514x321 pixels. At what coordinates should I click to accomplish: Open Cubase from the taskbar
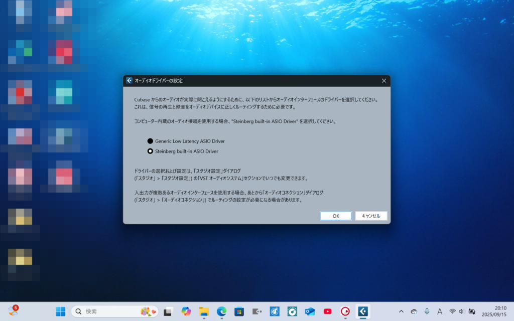(362, 311)
